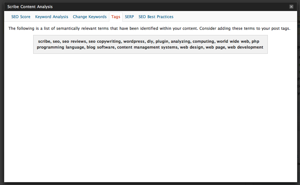300x185 pixels.
Task: Switch to the Keyword Analysis tab
Action: tap(51, 17)
